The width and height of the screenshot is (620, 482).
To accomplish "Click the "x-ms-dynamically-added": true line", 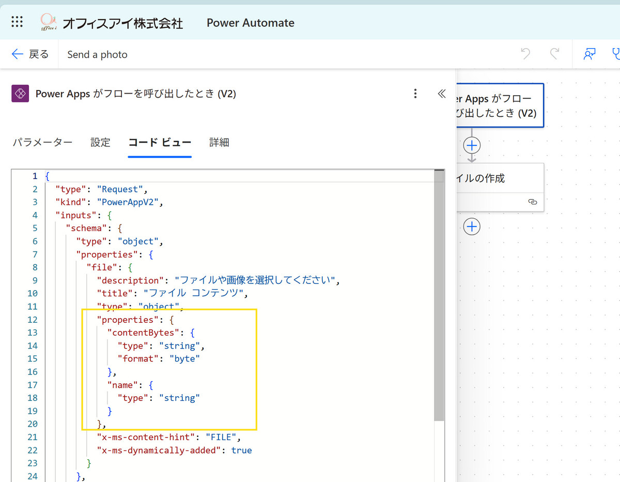I will pyautogui.click(x=174, y=450).
